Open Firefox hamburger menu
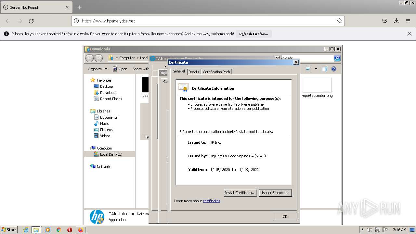Screen dimensions: 416x234 [408, 21]
